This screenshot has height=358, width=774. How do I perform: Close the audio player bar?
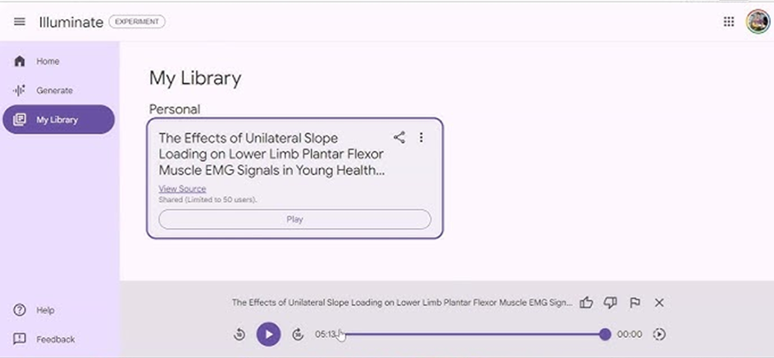pos(659,303)
